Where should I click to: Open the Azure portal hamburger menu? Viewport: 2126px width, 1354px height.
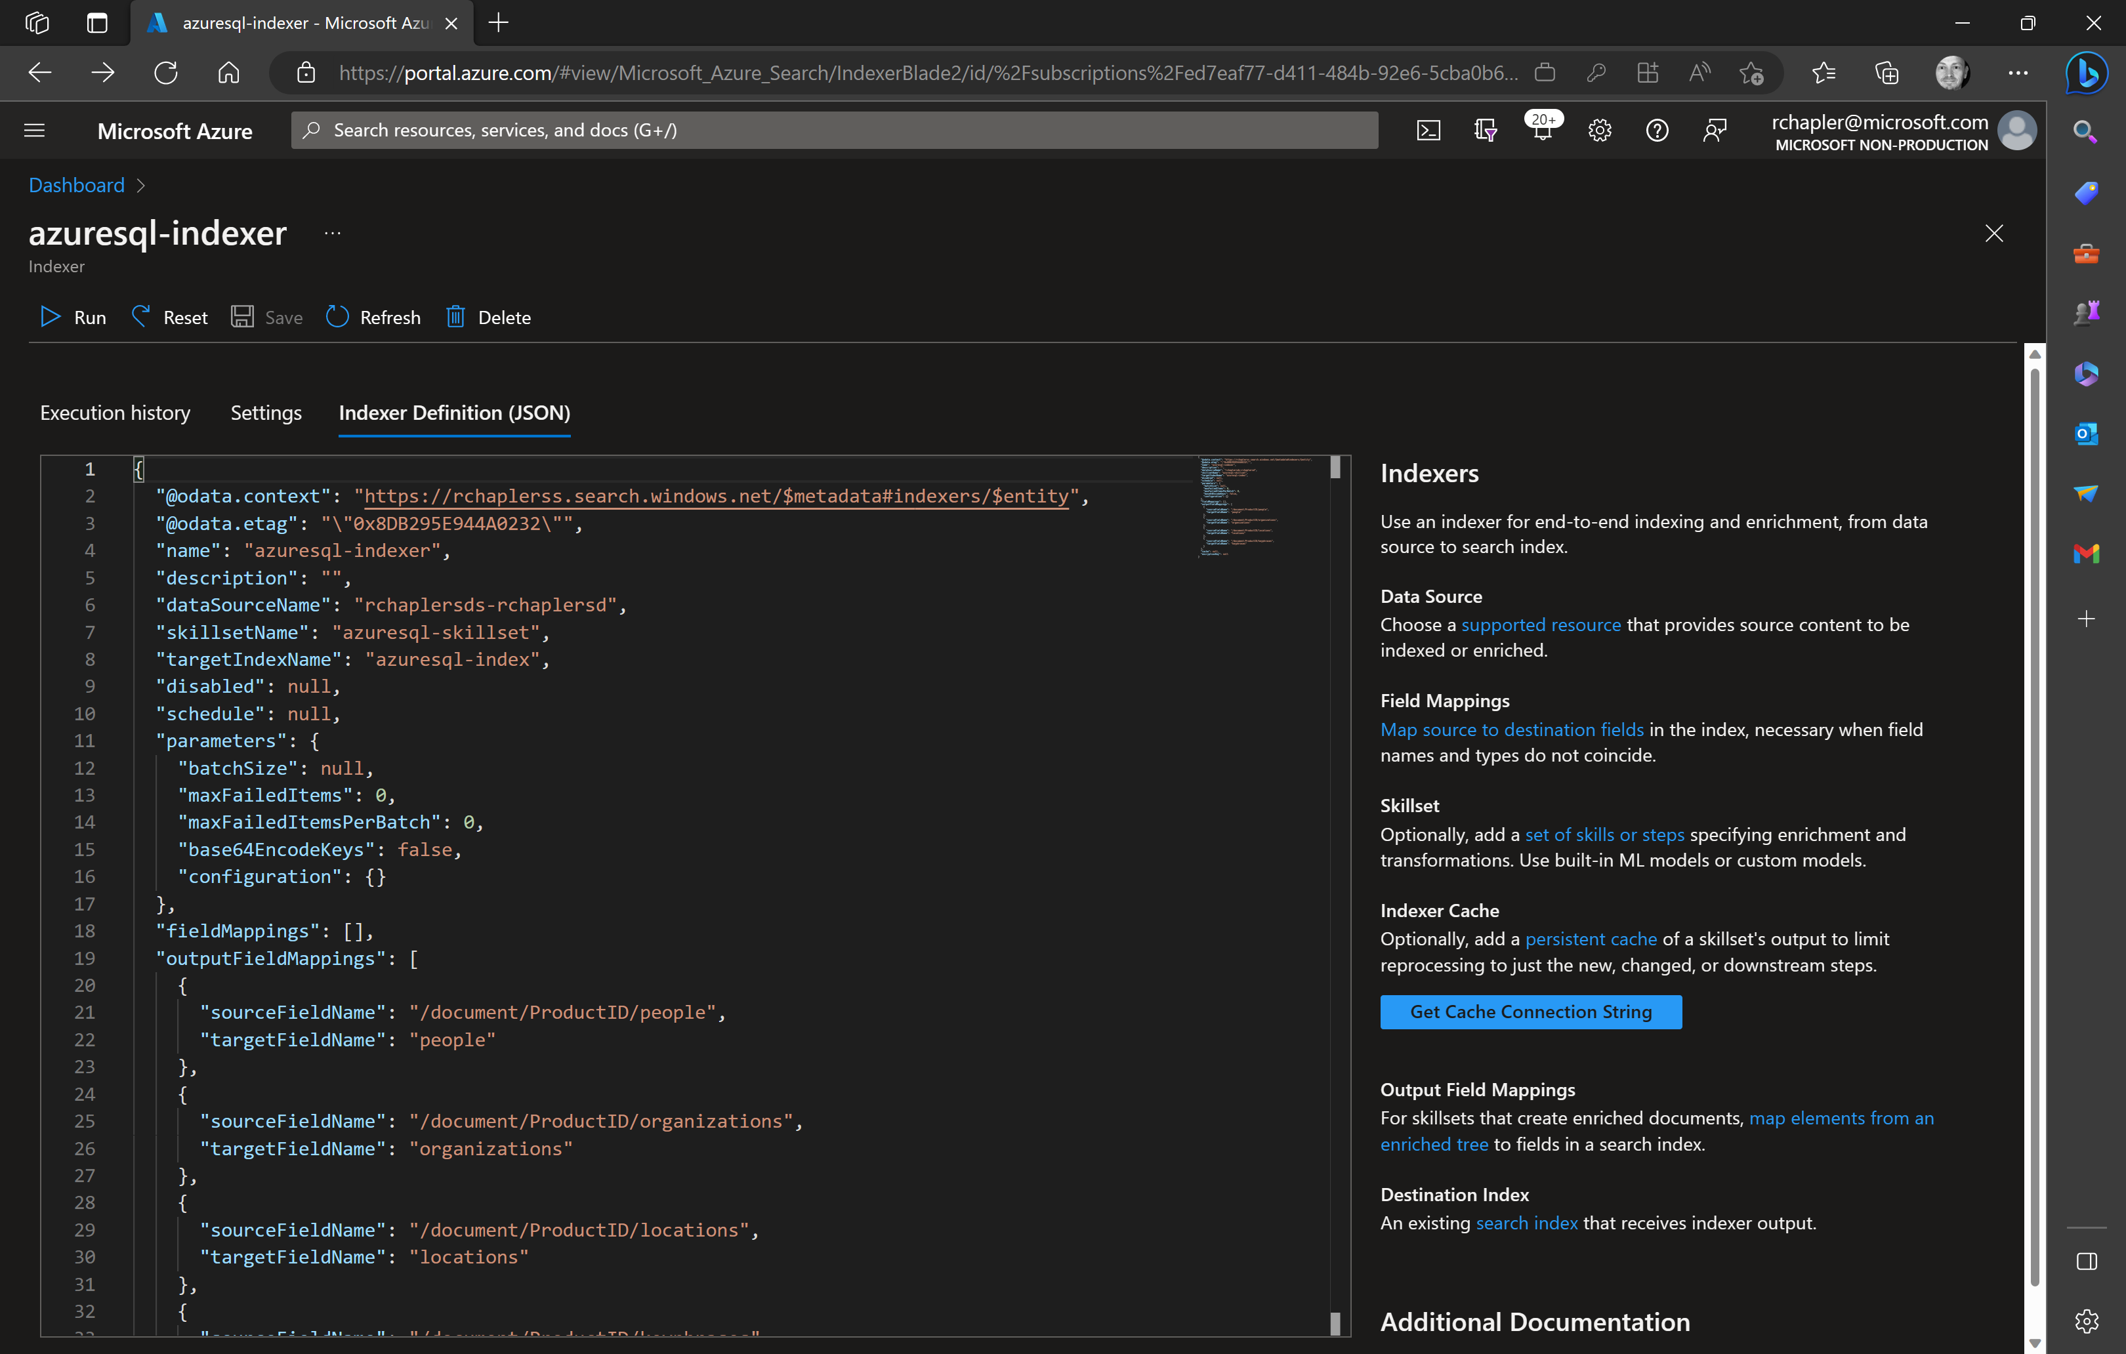click(34, 130)
